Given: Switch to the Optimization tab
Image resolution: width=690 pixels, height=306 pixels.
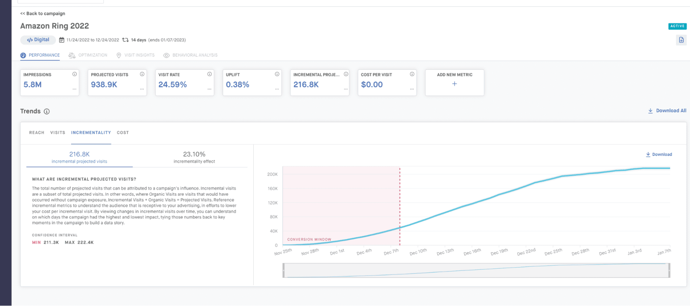Looking at the screenshot, I should 88,55.
